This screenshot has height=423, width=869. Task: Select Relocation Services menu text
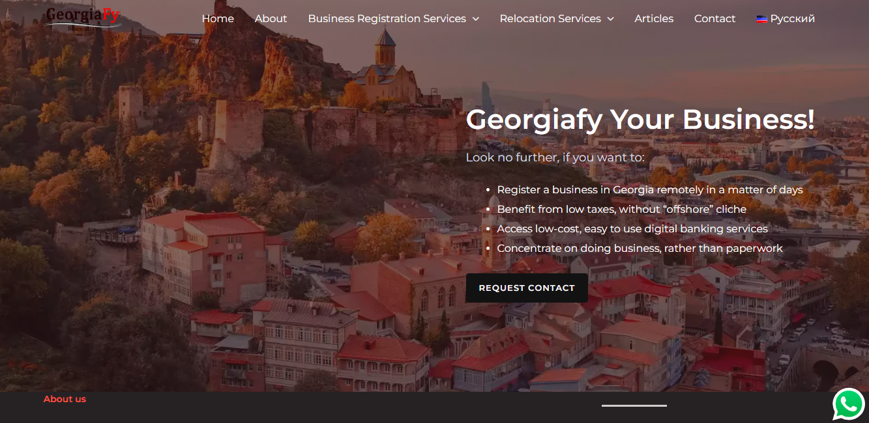point(550,19)
